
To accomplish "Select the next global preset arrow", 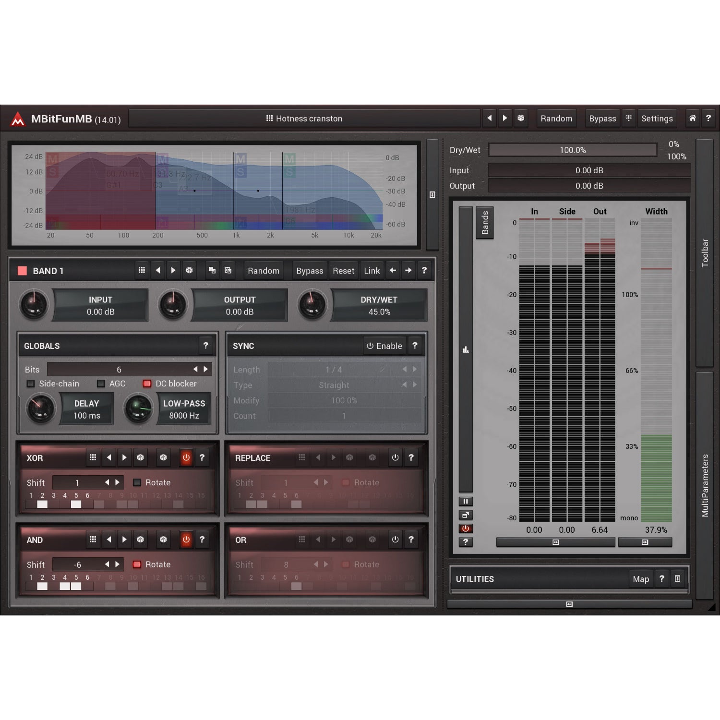I will (x=505, y=118).
